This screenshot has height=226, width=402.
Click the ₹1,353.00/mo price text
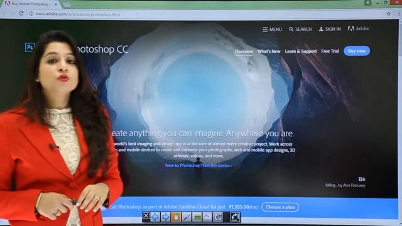[x=243, y=207]
